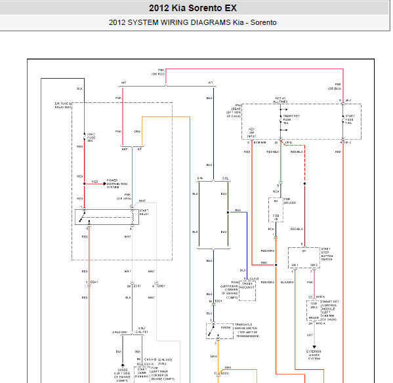This screenshot has height=383, width=393.
Task: Click the start relay coil symbol
Action: click(133, 217)
